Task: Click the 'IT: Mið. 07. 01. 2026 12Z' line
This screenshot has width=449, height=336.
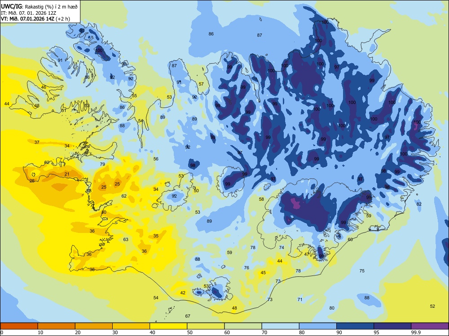Action: pyautogui.click(x=30, y=13)
